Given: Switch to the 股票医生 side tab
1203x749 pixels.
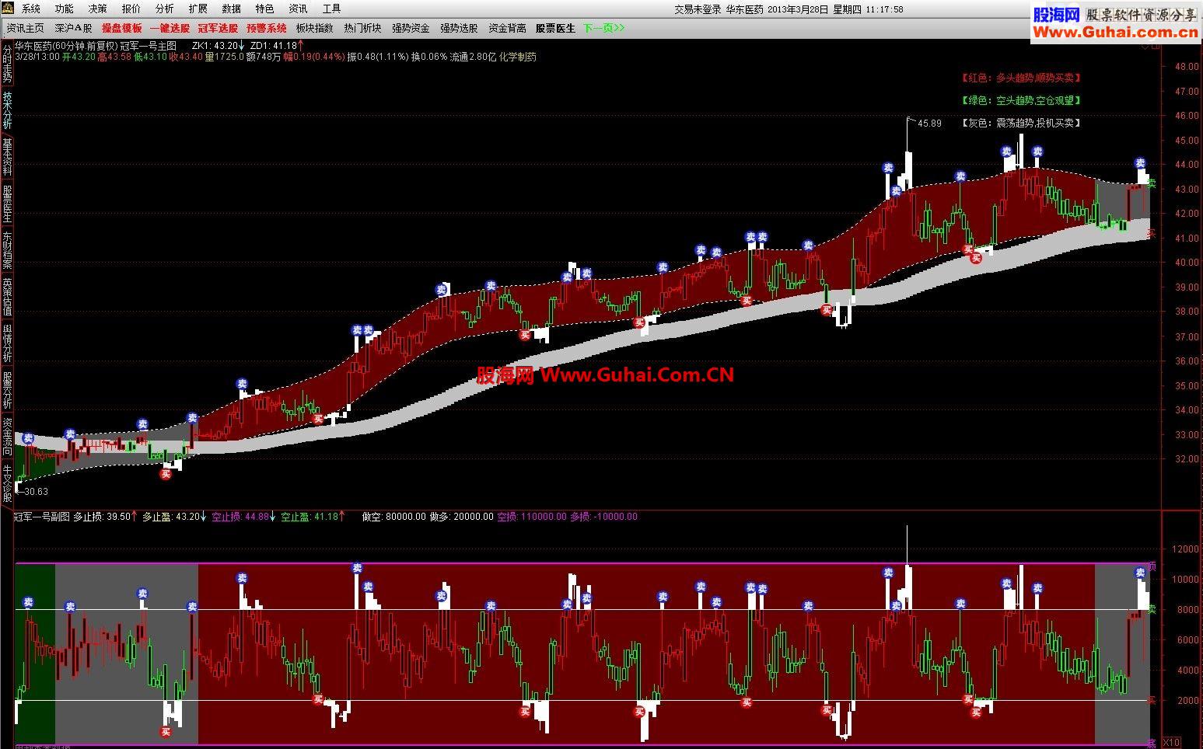Looking at the screenshot, I should [x=7, y=204].
